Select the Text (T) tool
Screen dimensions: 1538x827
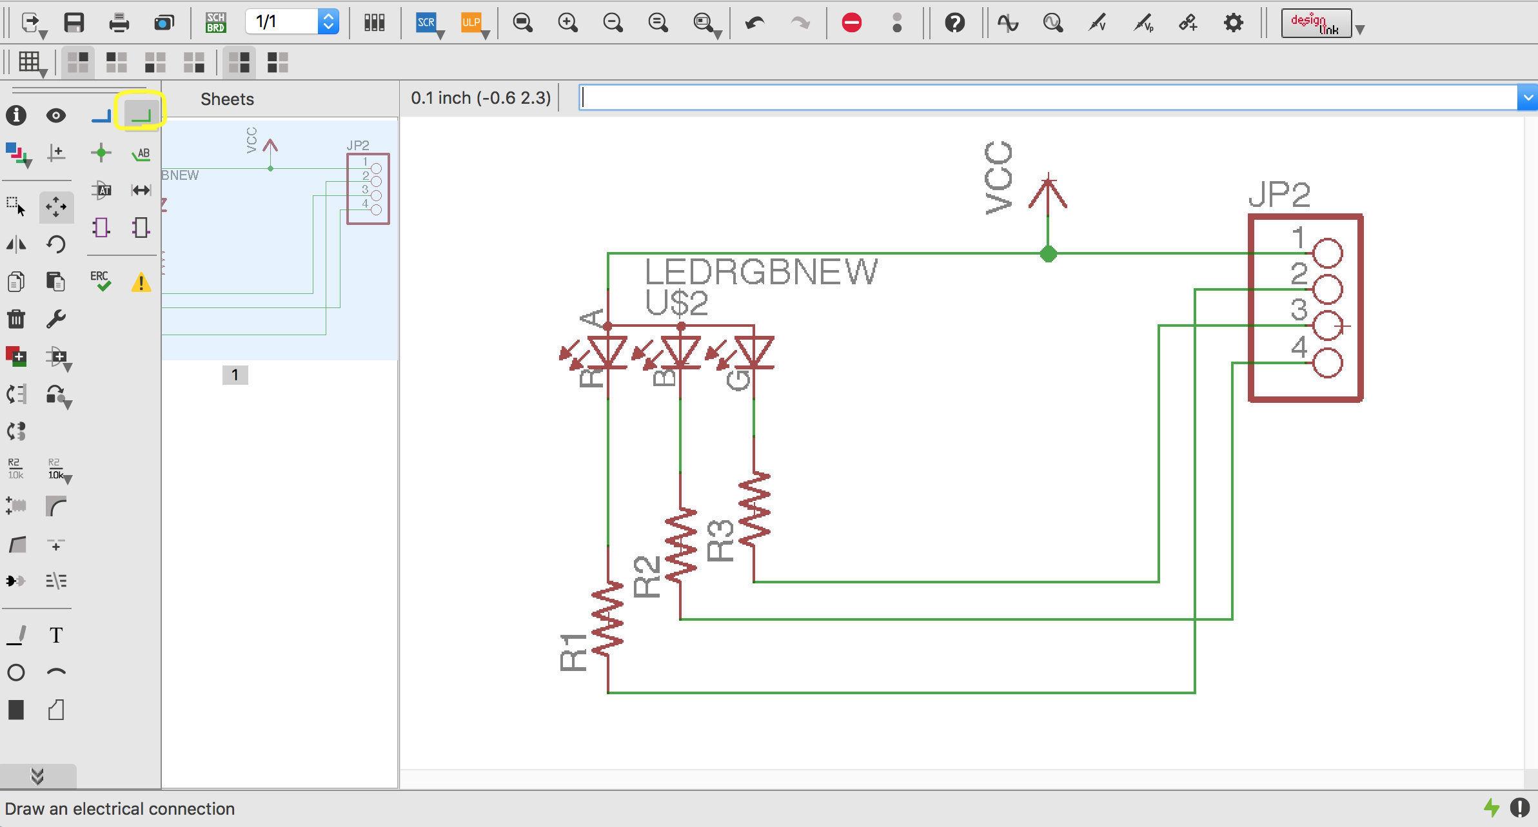click(56, 635)
